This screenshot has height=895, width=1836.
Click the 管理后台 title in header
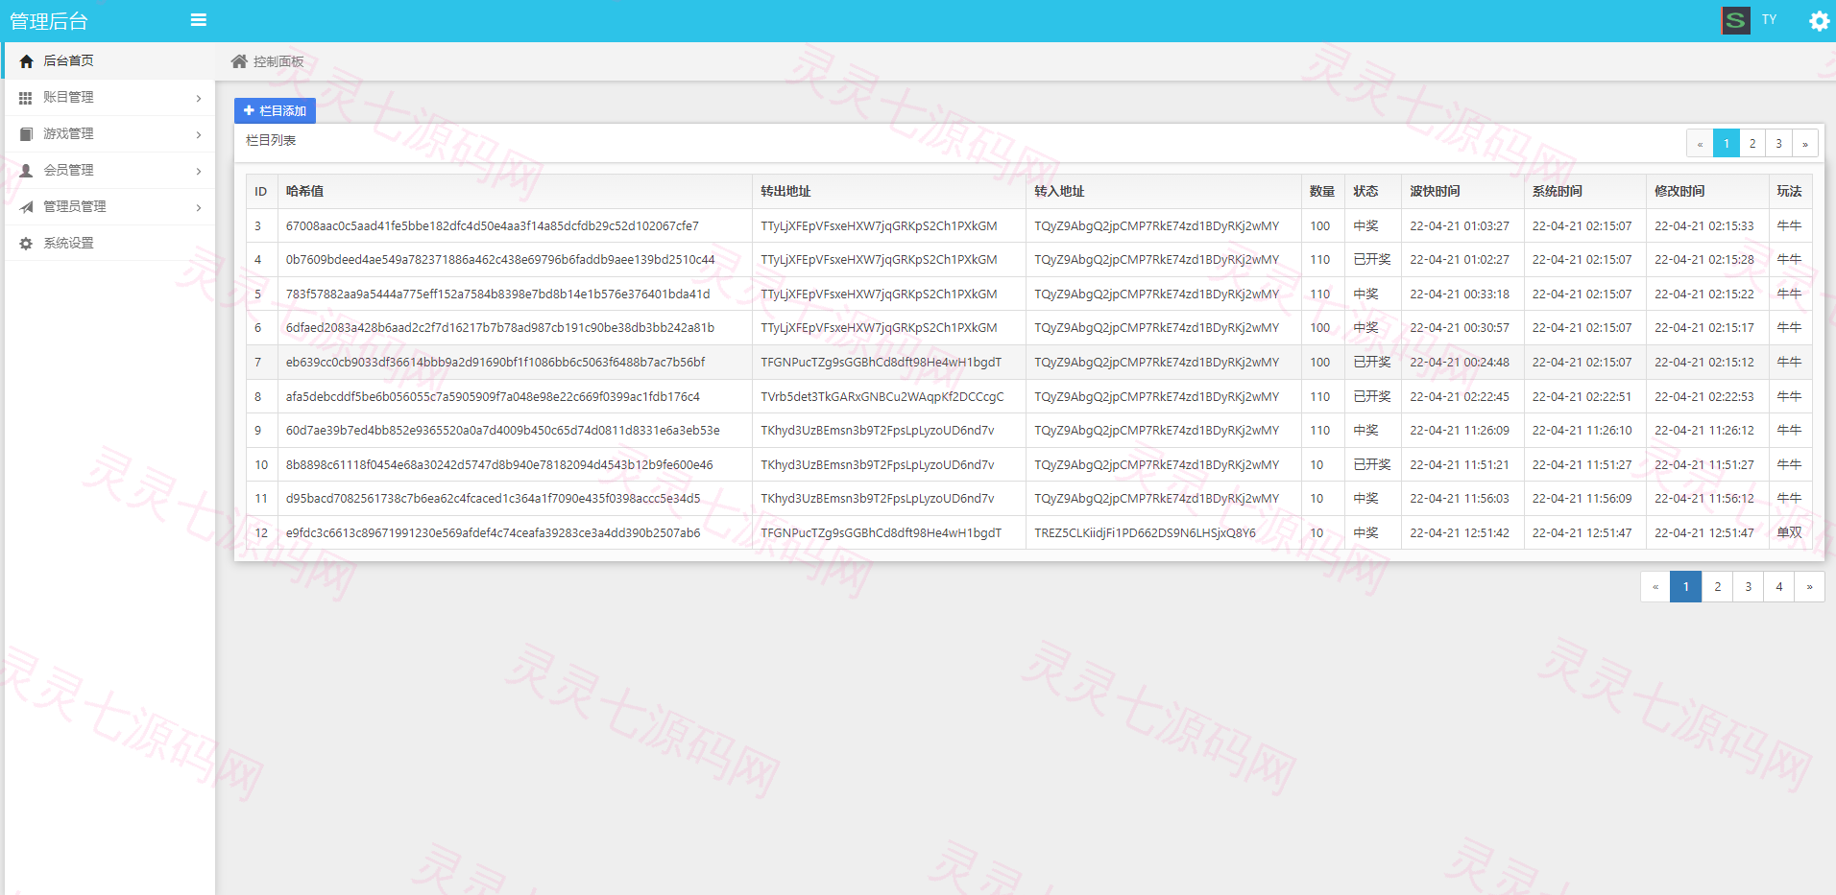coord(49,21)
